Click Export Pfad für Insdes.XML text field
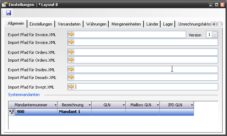 143,69
